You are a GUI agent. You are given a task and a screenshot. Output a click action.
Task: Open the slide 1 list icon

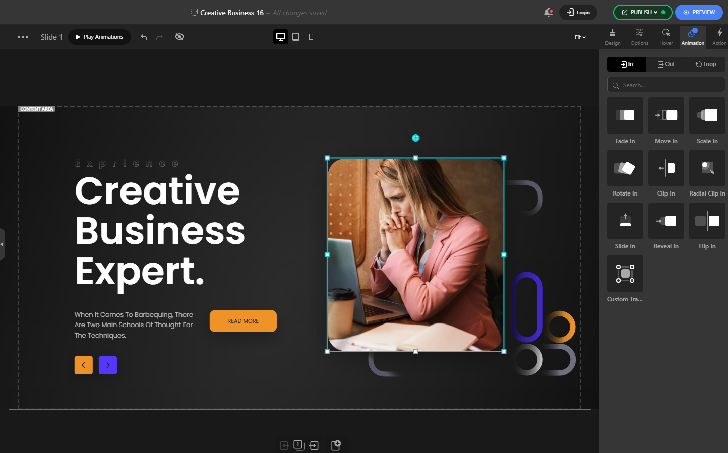(x=299, y=445)
